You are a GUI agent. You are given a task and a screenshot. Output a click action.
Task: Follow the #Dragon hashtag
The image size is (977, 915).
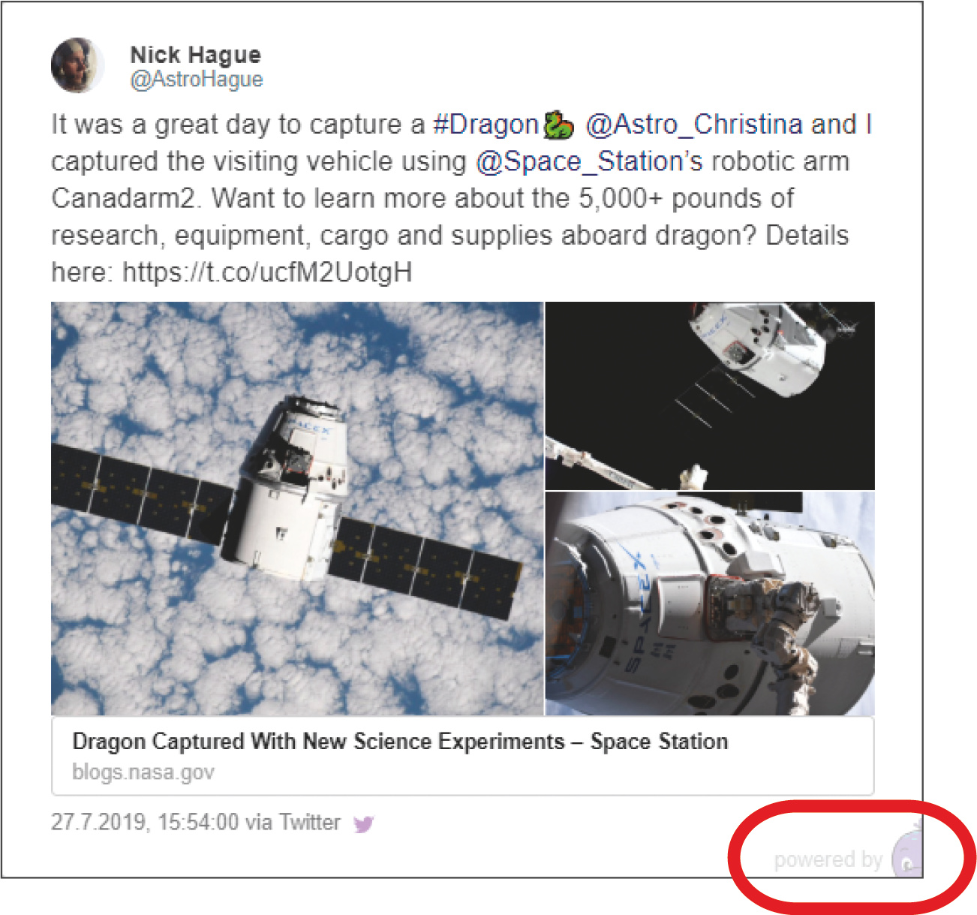[x=486, y=125]
